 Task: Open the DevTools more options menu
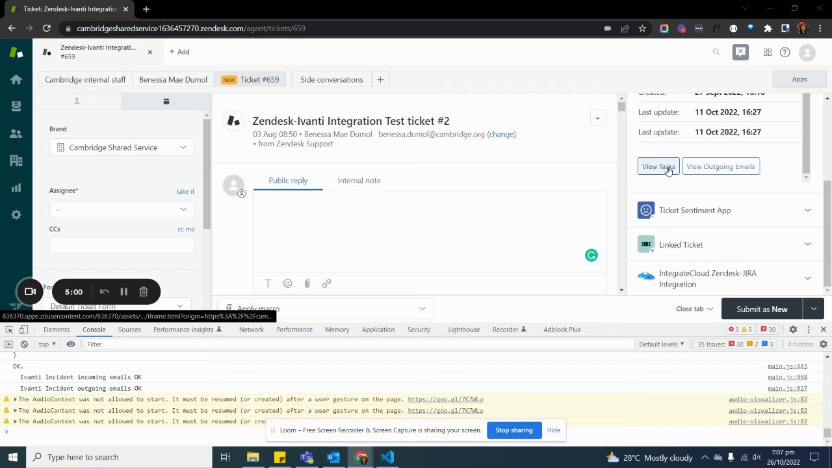(x=809, y=330)
